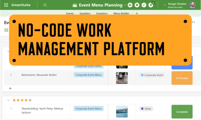201x120 pixels.
Task: Open the checkmark tasks icon in header
Action: click(x=144, y=5)
